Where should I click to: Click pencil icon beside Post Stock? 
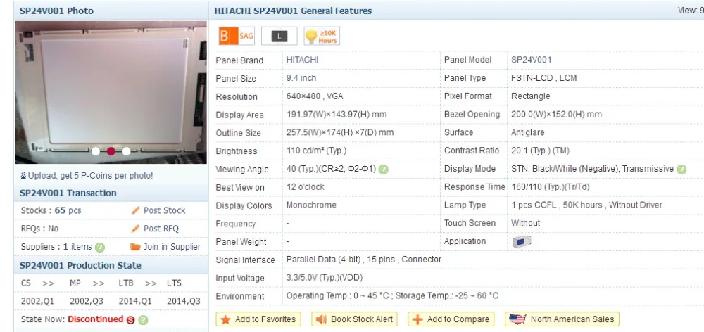coord(136,210)
